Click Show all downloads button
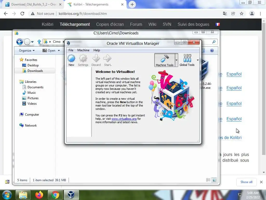This screenshot has height=200, width=266. click(x=246, y=182)
